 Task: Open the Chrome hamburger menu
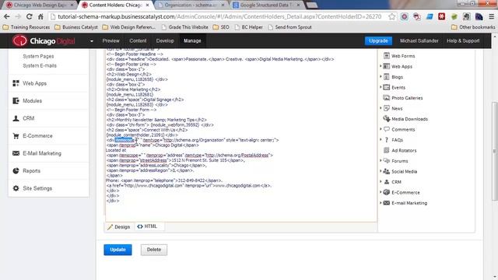(x=491, y=16)
